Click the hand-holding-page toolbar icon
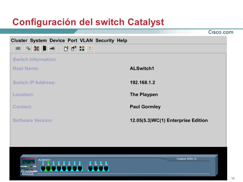Image resolution: width=243 pixels, height=182 pixels. (74, 49)
